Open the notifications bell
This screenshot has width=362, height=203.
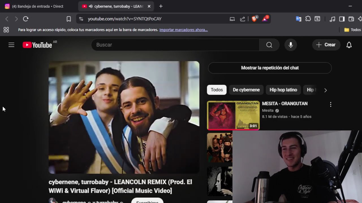point(349,45)
